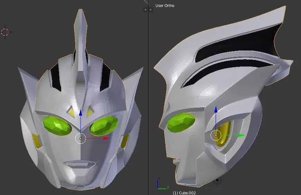Select the left green eye in front view

click(57, 126)
